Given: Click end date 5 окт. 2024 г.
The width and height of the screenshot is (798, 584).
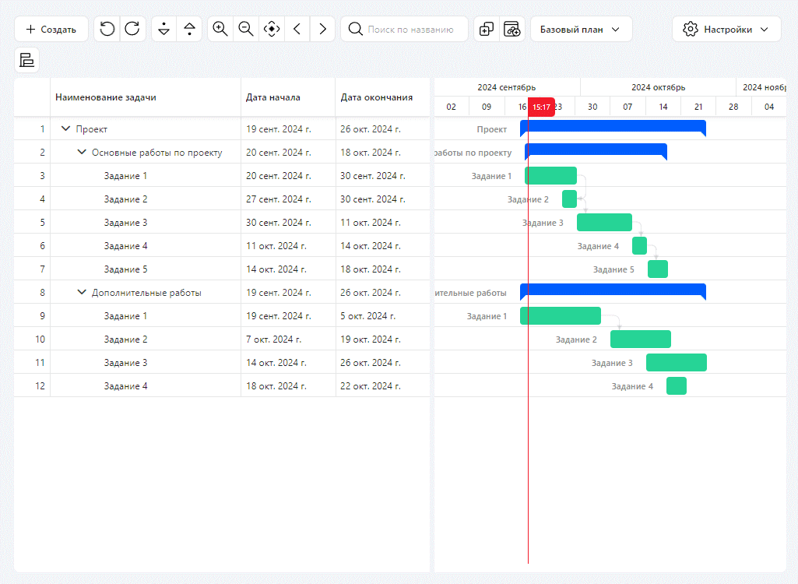Looking at the screenshot, I should [x=367, y=315].
